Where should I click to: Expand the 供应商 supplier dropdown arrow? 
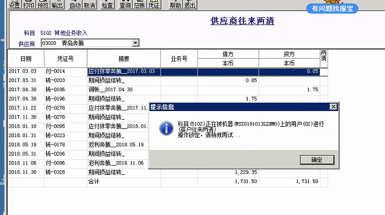coord(135,43)
